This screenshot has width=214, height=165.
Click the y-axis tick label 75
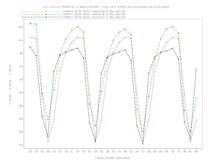tap(21, 66)
